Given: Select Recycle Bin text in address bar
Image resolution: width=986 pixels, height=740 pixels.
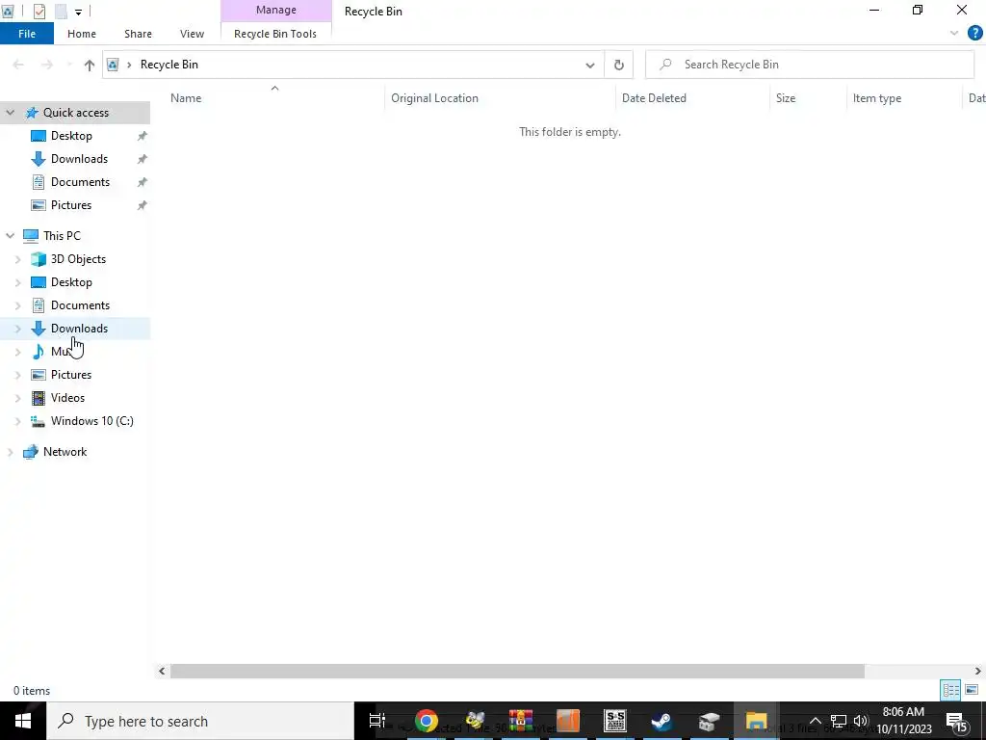Looking at the screenshot, I should (x=169, y=65).
